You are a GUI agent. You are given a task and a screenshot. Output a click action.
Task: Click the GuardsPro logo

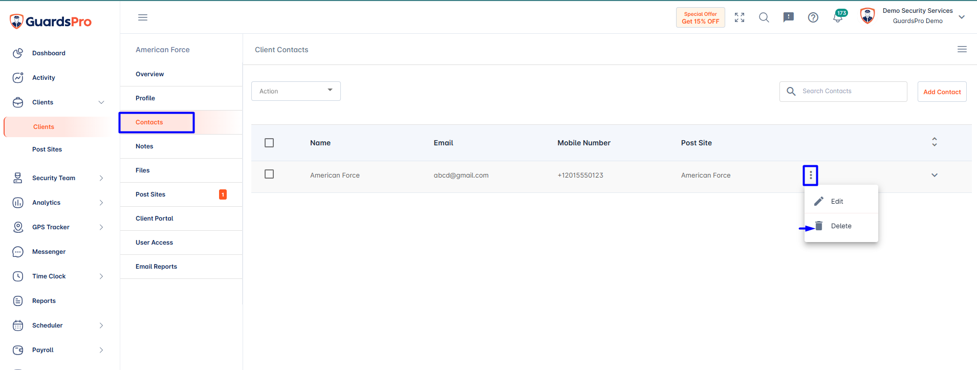coord(51,21)
